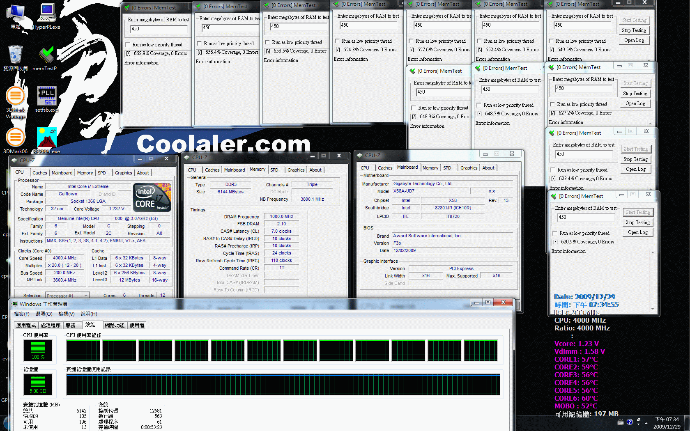
Task: Toggle low priority thread in 620.9% MemTest window
Action: click(x=555, y=233)
